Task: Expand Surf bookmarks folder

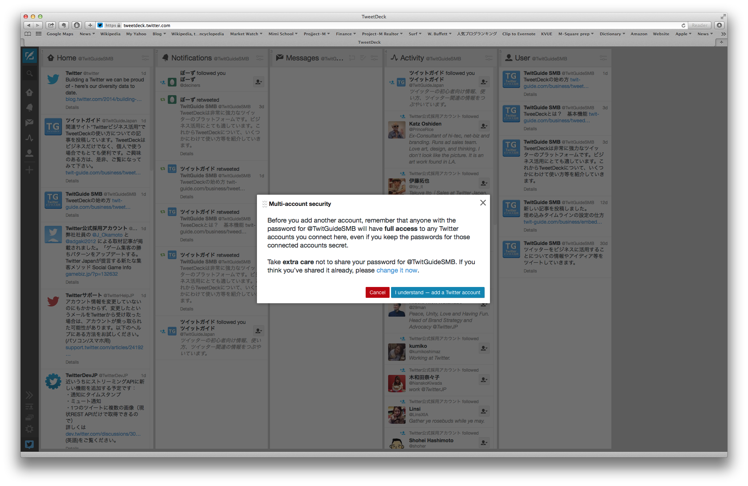Action: [415, 34]
